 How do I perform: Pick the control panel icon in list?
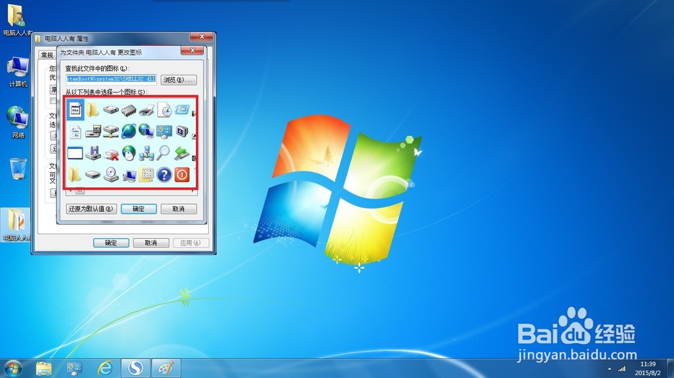point(164,132)
